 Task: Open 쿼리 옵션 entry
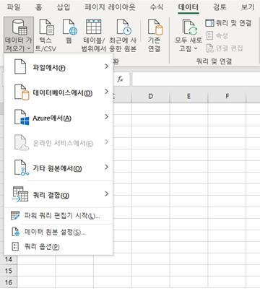coord(58,246)
